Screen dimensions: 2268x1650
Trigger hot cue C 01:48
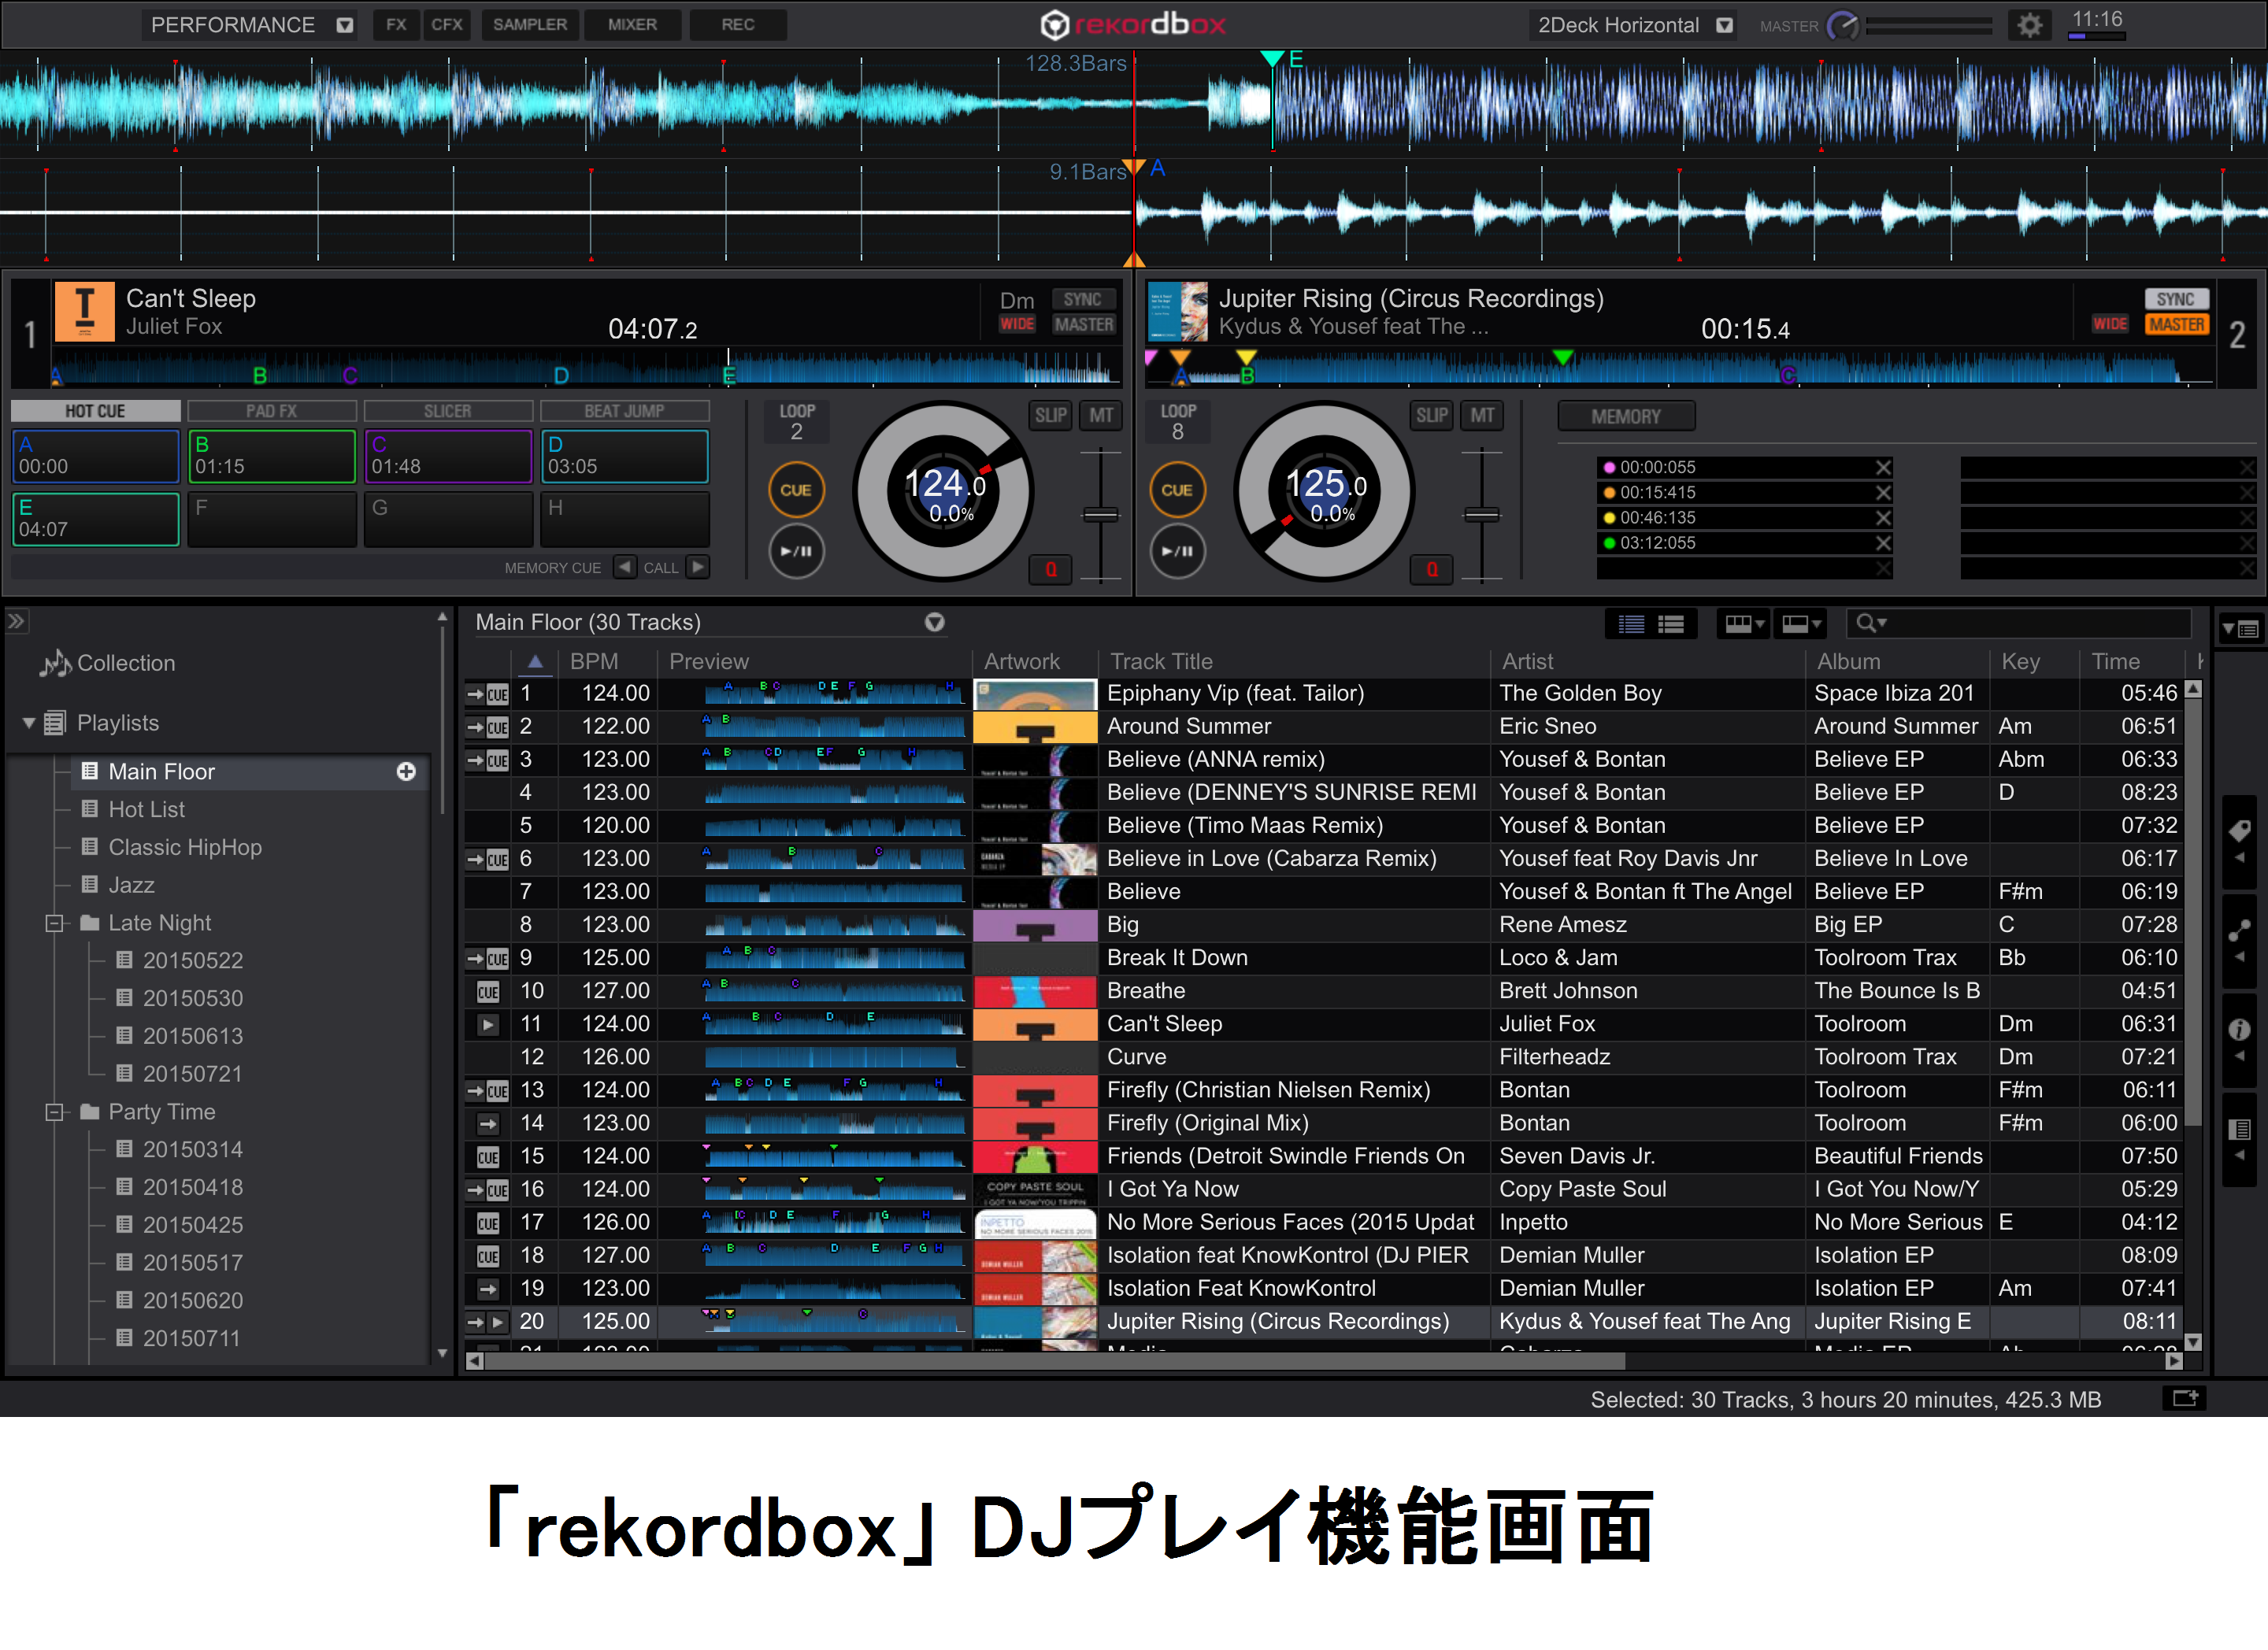pyautogui.click(x=448, y=456)
